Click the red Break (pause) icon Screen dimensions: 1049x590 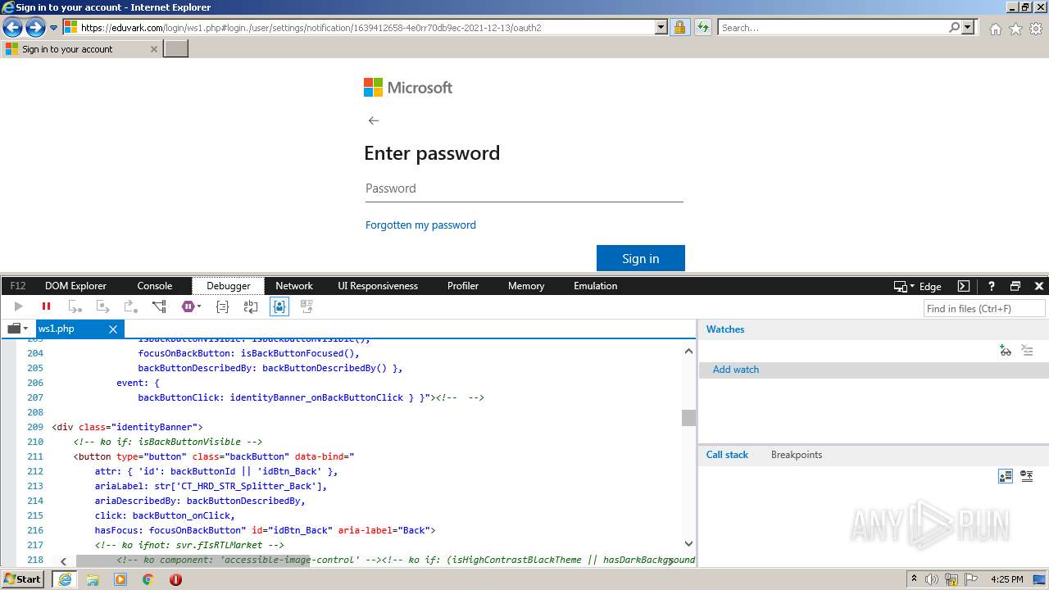46,306
